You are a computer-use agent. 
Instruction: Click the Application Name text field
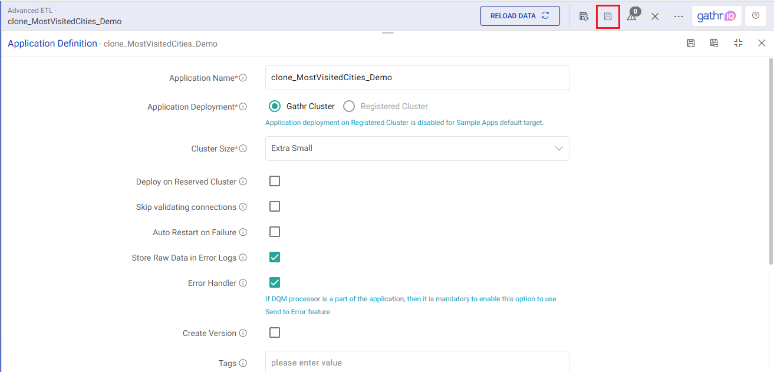[x=417, y=78]
